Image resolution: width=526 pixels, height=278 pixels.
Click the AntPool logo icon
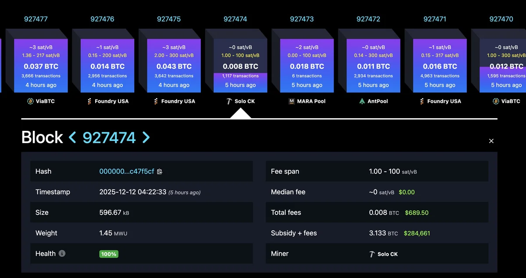[362, 101]
